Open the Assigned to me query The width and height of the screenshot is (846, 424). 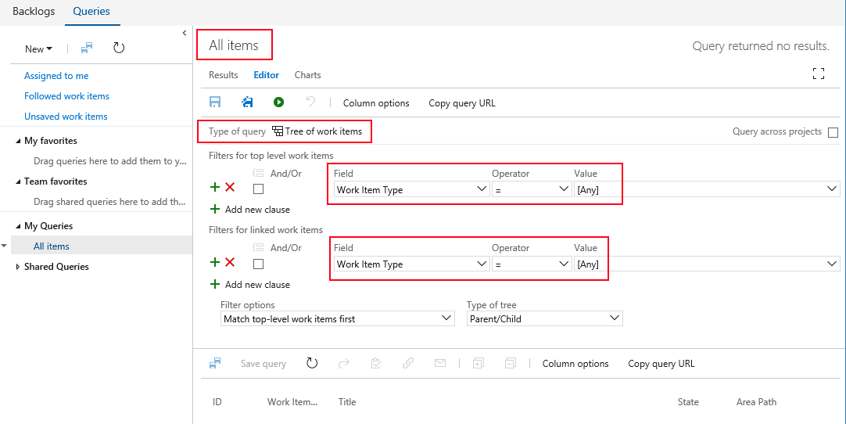pos(56,76)
